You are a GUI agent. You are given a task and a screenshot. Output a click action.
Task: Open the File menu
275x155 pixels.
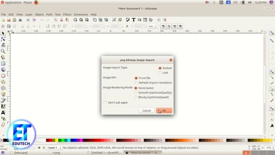3,14
